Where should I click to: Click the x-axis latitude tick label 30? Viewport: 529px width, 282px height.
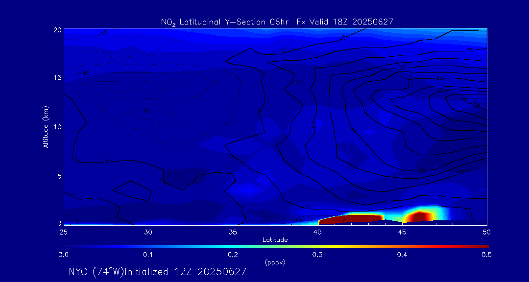coord(148,232)
